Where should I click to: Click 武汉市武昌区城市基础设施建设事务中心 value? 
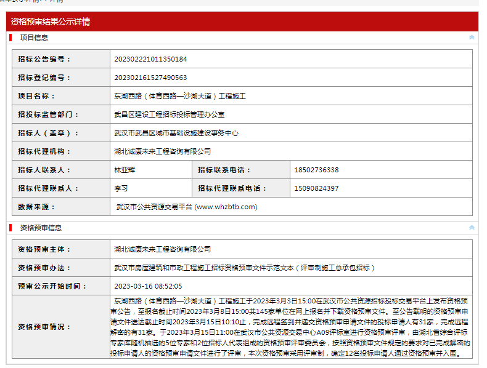(x=176, y=133)
